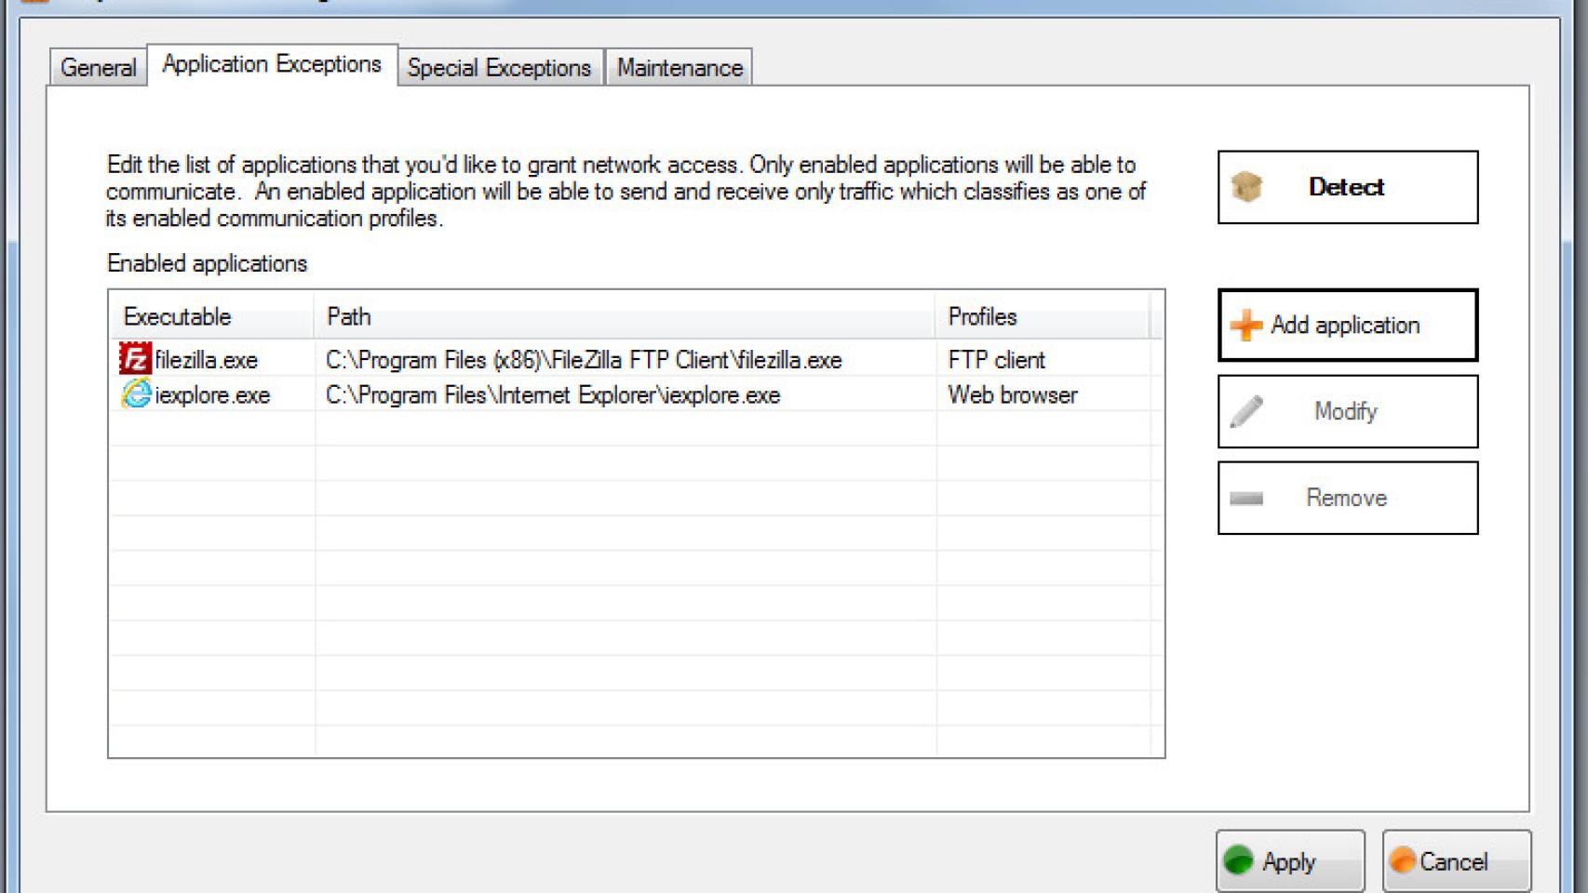Click the box icon on Detect button

(x=1246, y=187)
